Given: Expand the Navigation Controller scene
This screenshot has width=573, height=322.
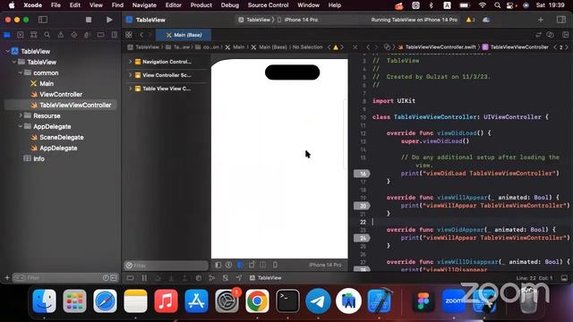Looking at the screenshot, I should click(130, 62).
